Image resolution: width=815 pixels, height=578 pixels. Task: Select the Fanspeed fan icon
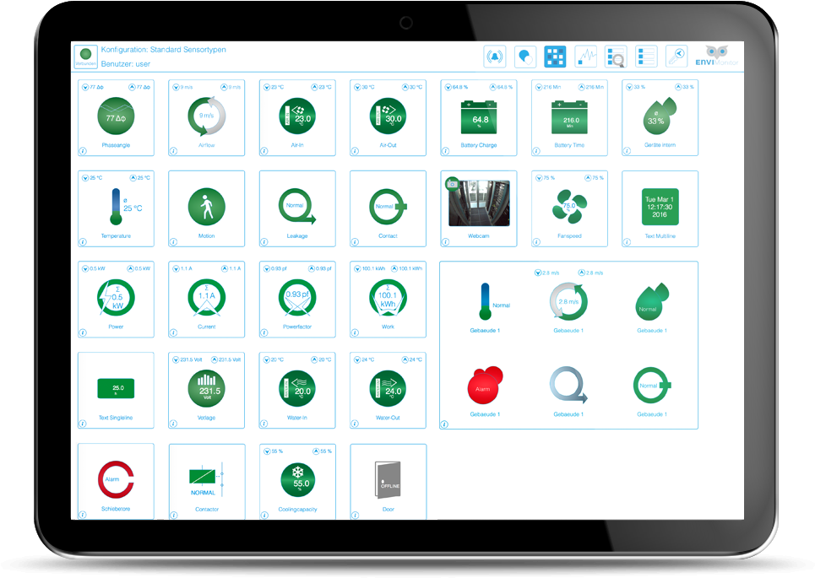pos(569,207)
